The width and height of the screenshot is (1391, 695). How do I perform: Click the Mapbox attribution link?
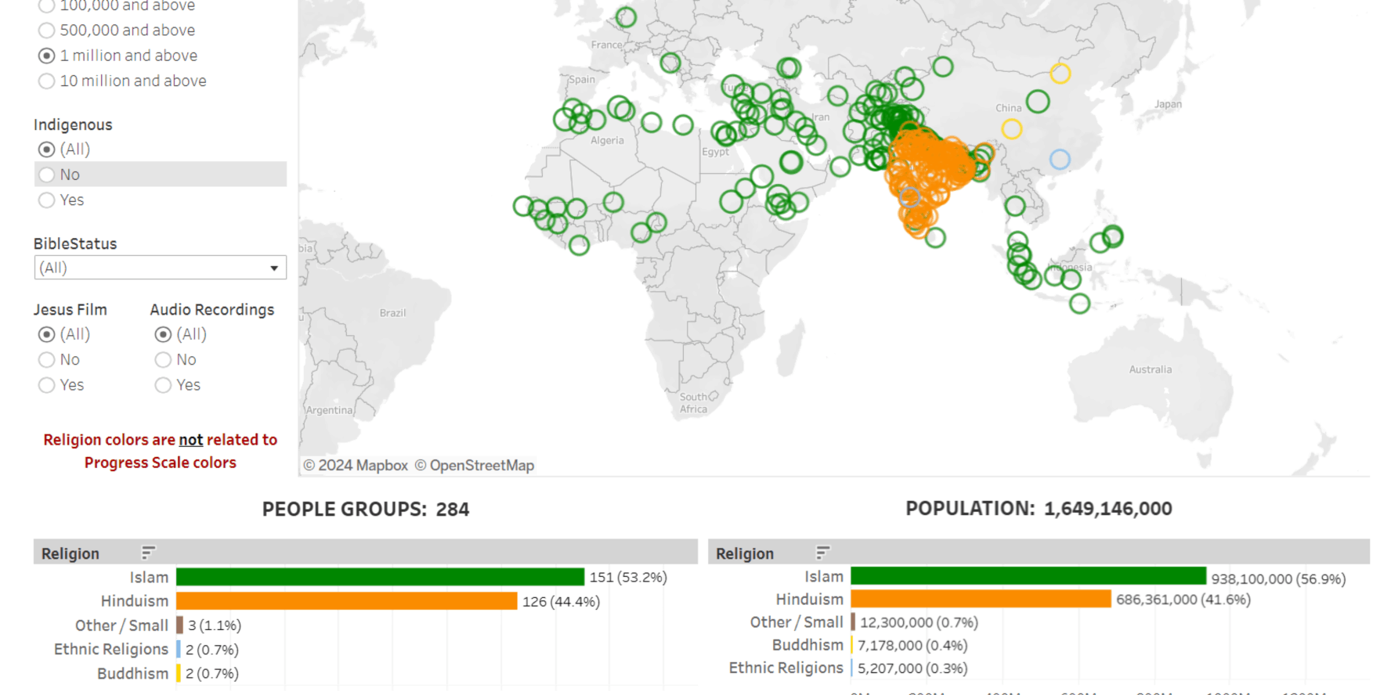356,466
